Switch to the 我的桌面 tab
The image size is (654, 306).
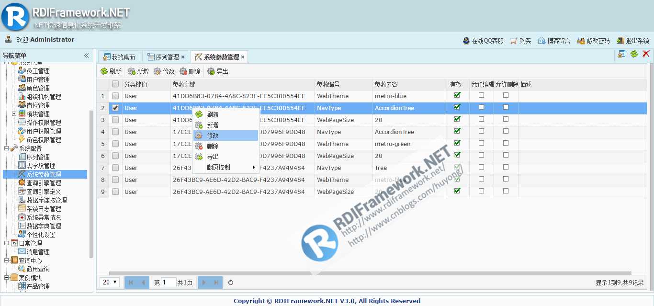point(120,57)
